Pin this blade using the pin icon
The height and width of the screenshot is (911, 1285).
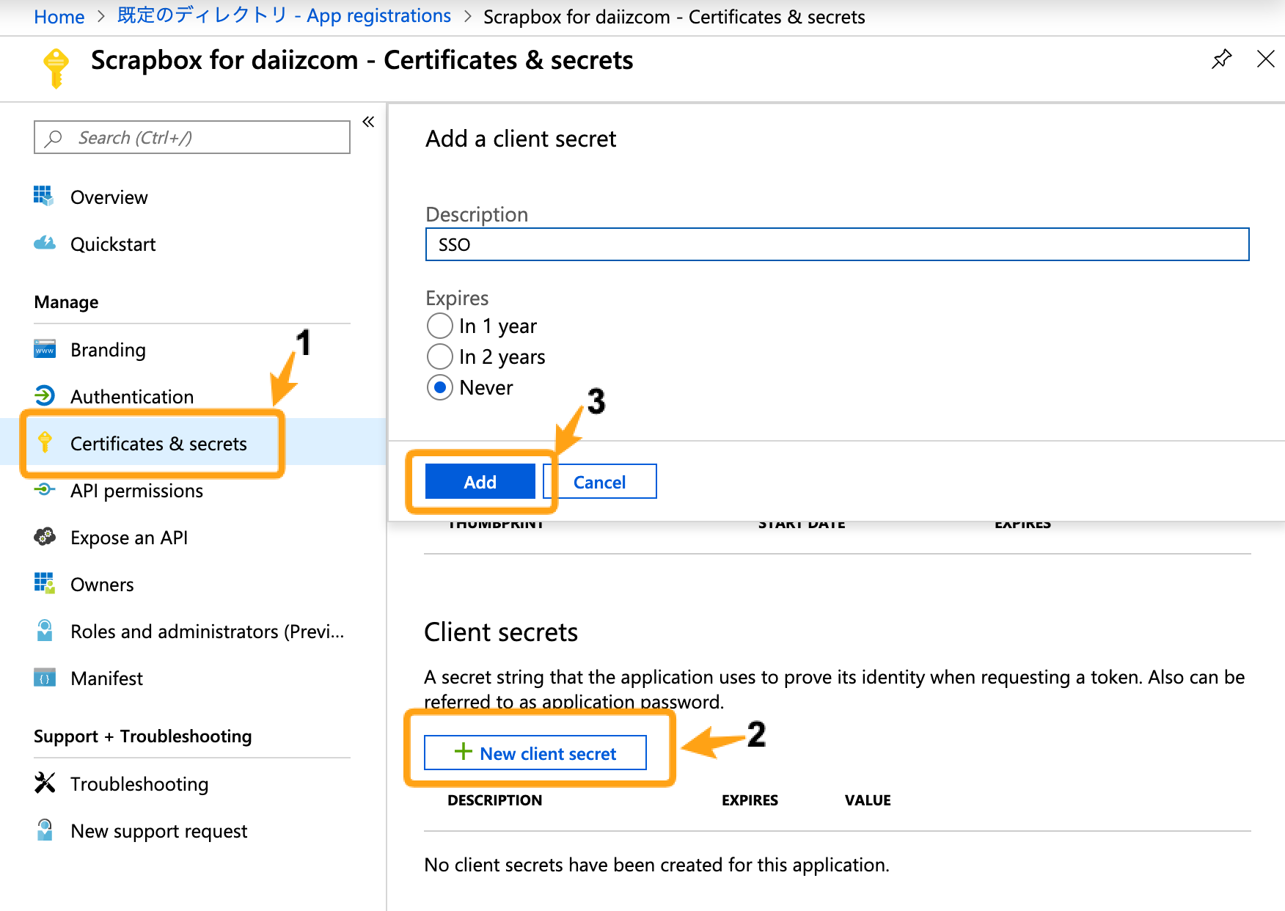pyautogui.click(x=1221, y=59)
